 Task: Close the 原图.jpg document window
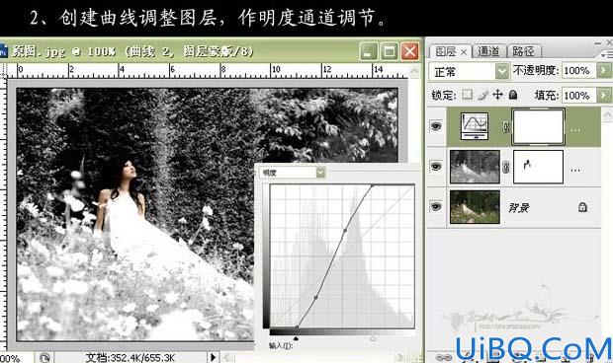click(x=410, y=51)
